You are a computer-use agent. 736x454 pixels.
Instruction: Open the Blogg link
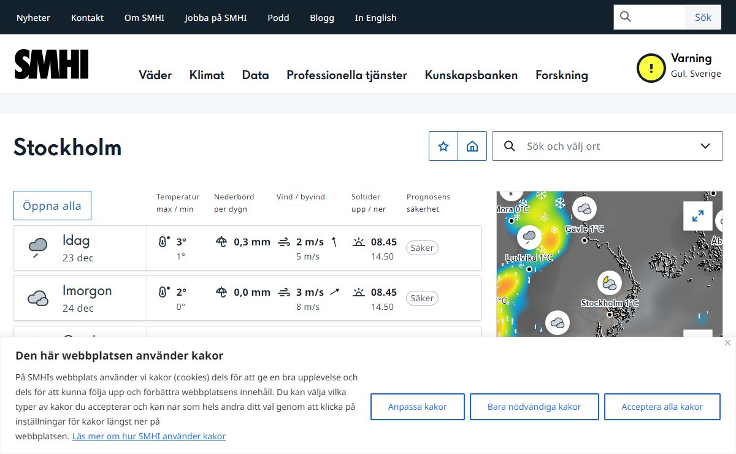322,17
